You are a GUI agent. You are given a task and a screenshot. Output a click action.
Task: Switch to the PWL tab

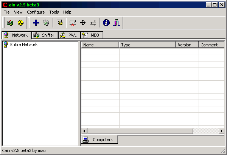[x=68, y=35]
